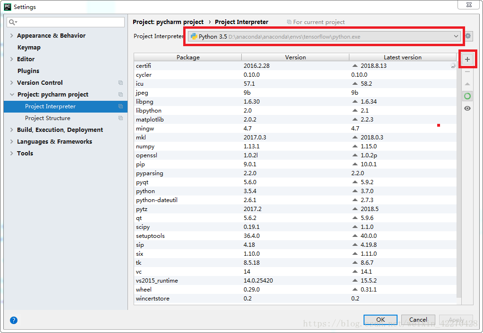This screenshot has height=333, width=483.
Task: Select the icu package row
Action: pyautogui.click(x=296, y=83)
